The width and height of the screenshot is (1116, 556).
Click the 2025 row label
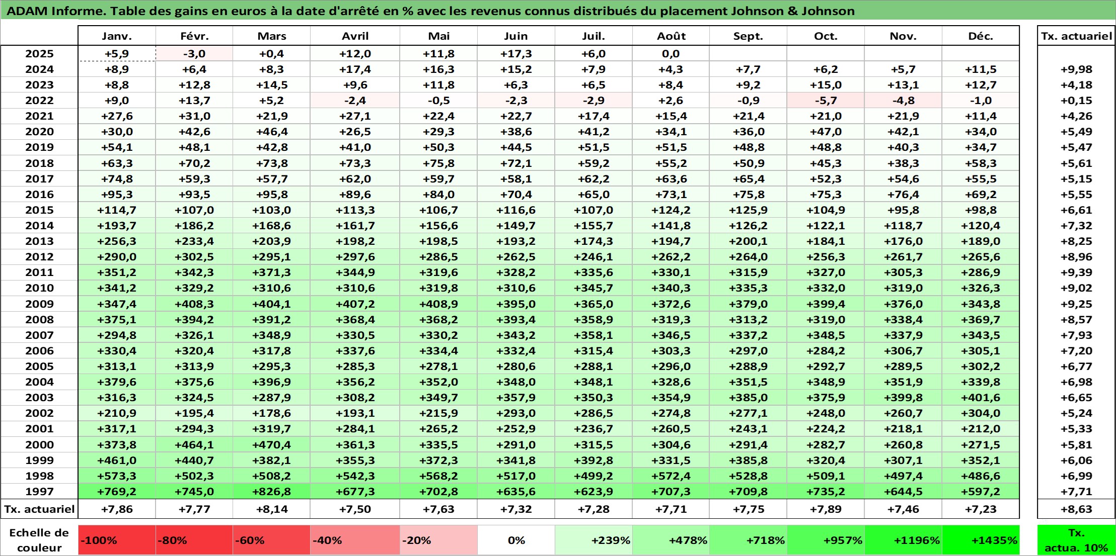(x=39, y=54)
